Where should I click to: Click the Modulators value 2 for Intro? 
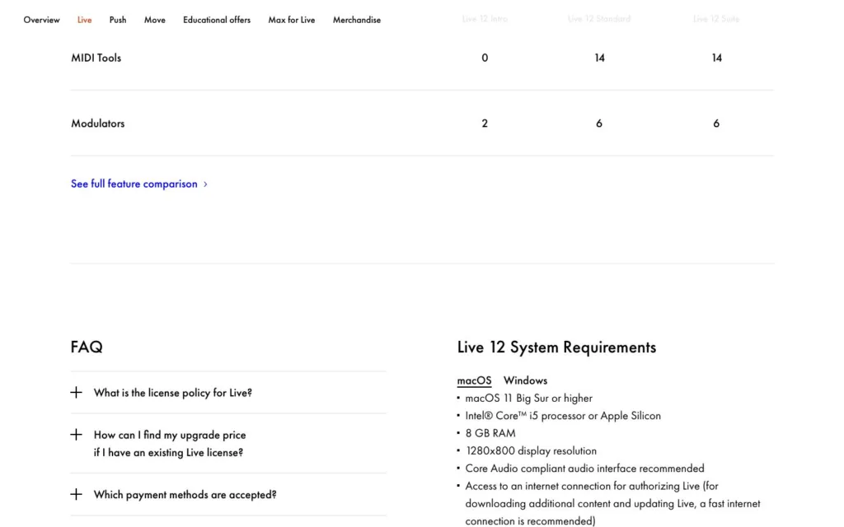(x=485, y=124)
